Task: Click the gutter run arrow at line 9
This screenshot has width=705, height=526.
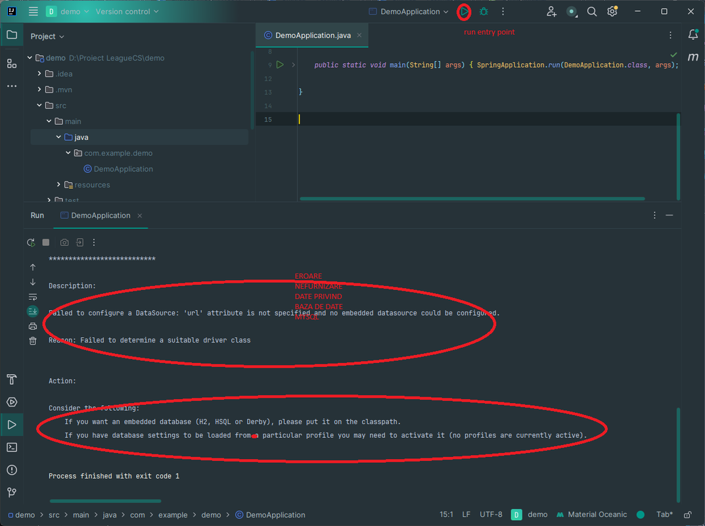Action: [x=280, y=65]
